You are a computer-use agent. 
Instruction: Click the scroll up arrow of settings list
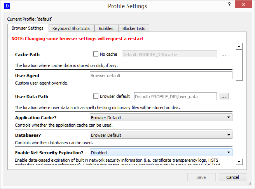tap(239, 47)
